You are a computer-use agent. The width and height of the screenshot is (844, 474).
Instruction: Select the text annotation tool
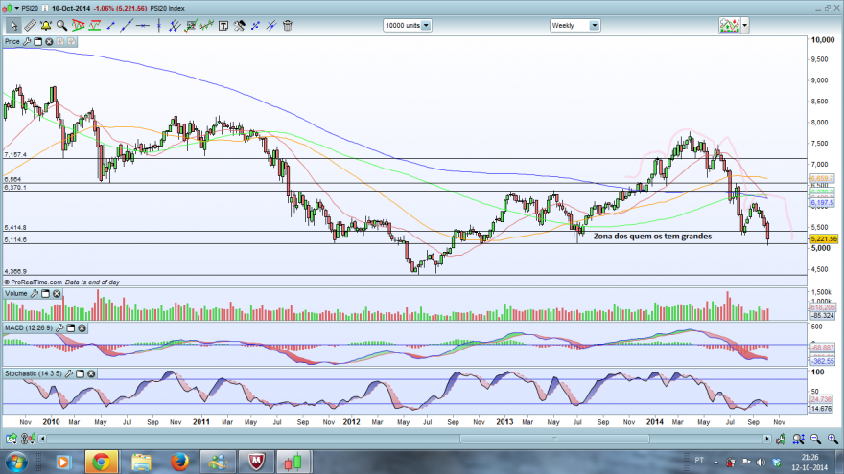[x=223, y=25]
